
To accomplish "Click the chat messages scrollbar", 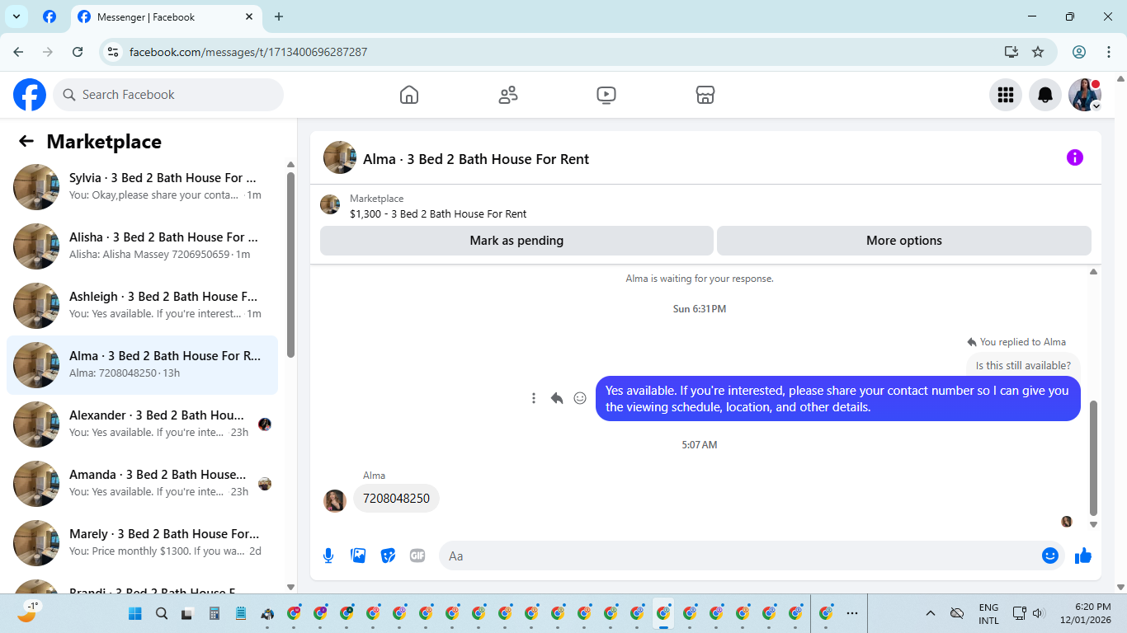I will click(1093, 457).
